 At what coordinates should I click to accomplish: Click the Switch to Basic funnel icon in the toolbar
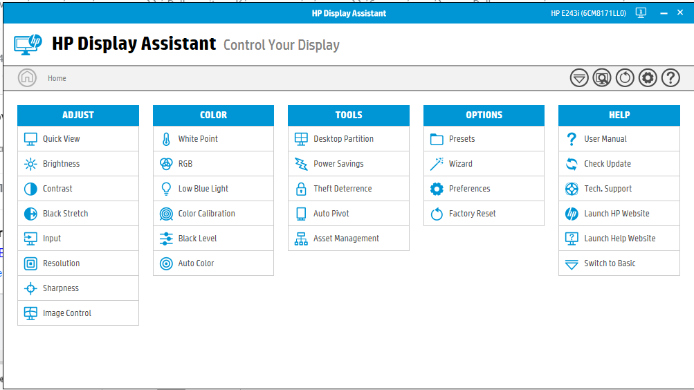click(x=579, y=78)
